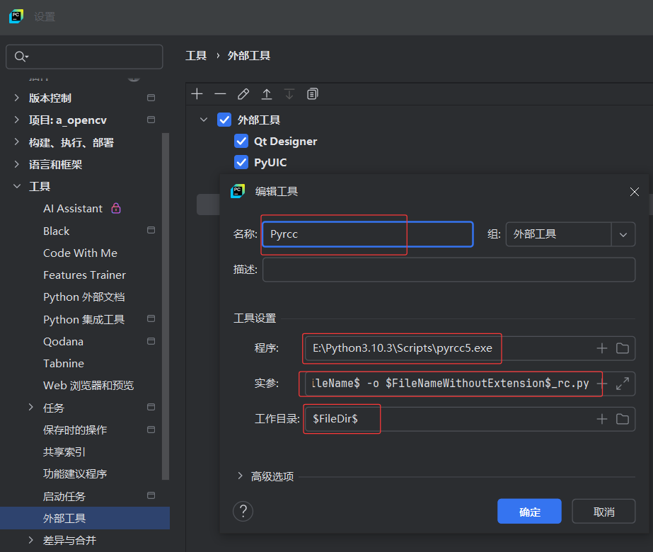Image resolution: width=653 pixels, height=552 pixels.
Task: Move tool up with the up arrow icon
Action: (267, 94)
